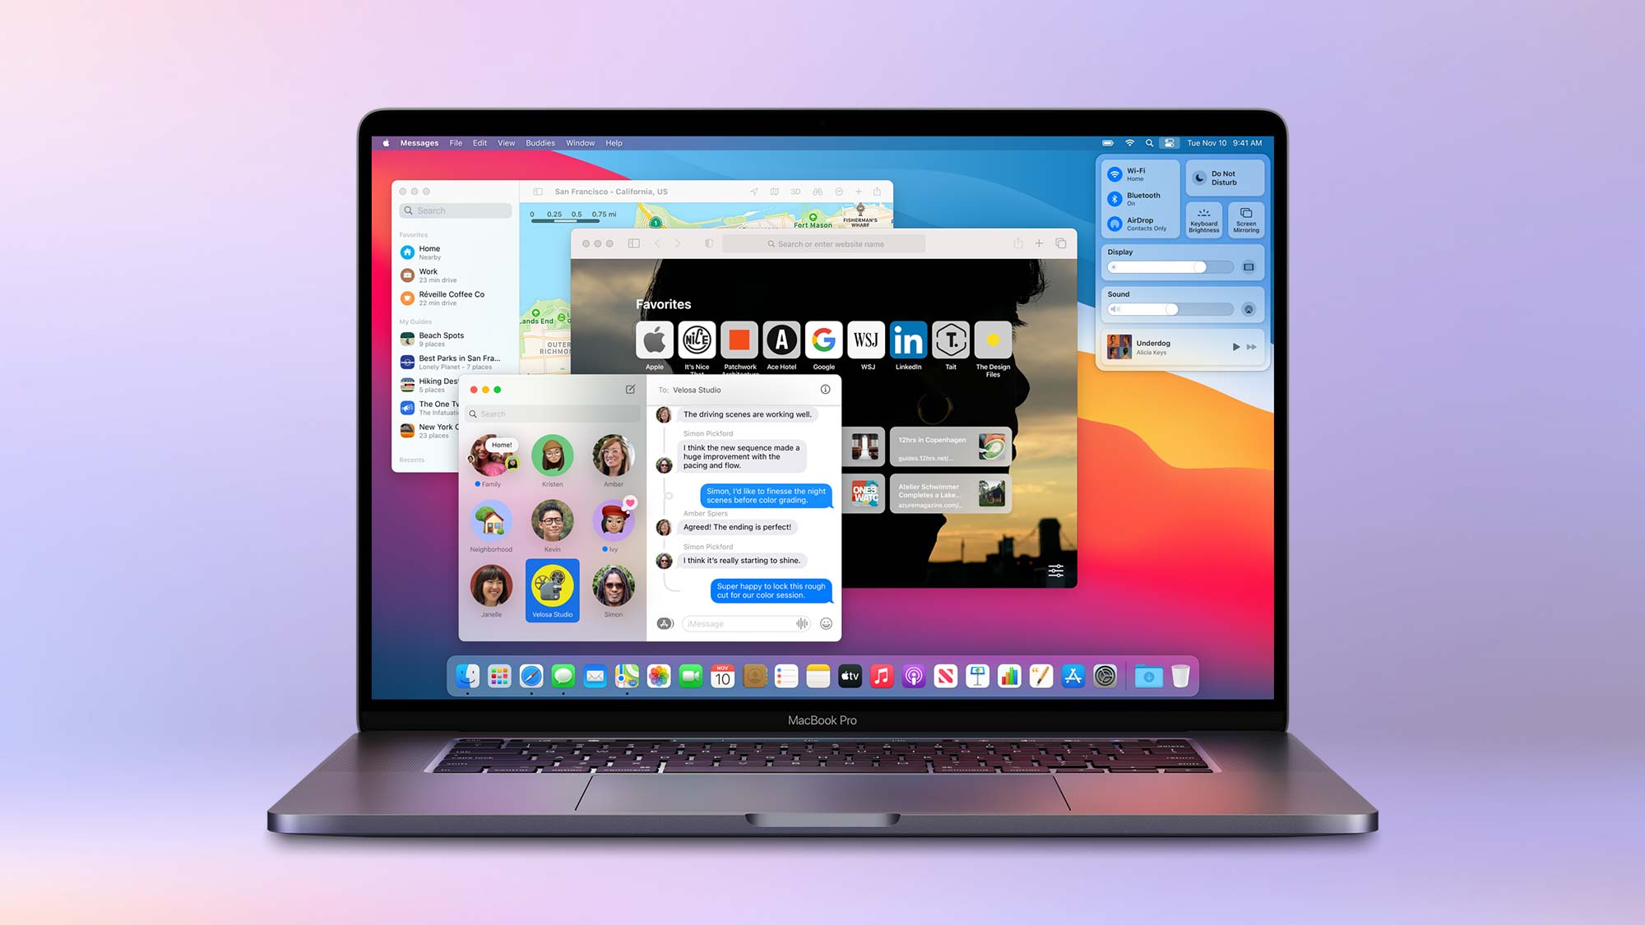Click the File menu in Messages app
This screenshot has width=1645, height=925.
456,142
